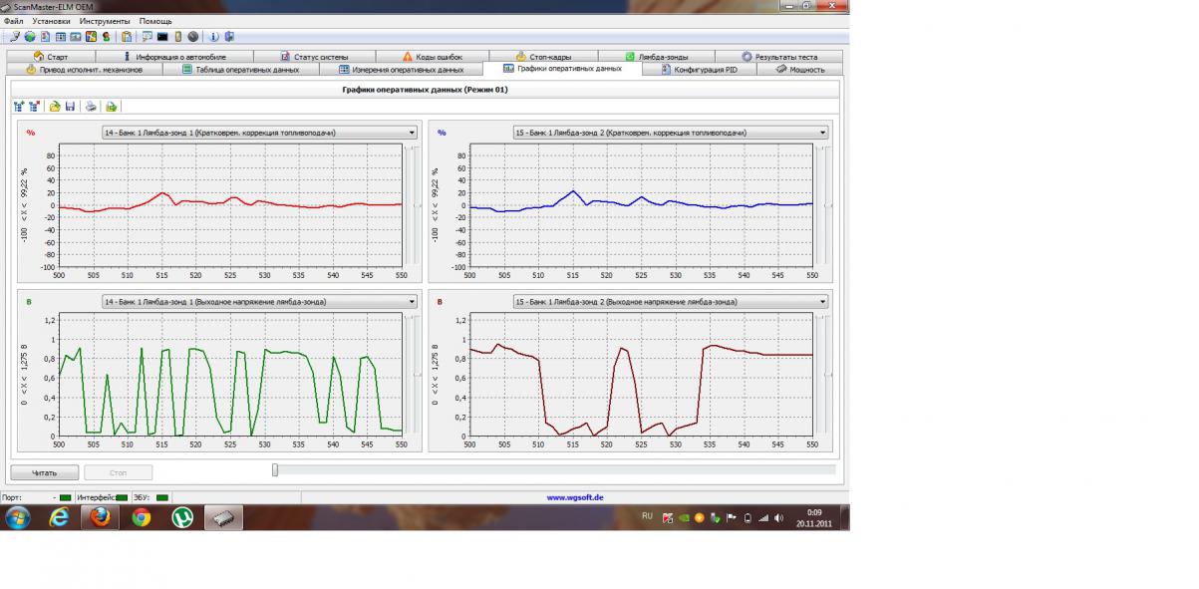Screen dimensions: 1199x589
Task: Click the gauge panel toolbar icon
Action: point(76,37)
